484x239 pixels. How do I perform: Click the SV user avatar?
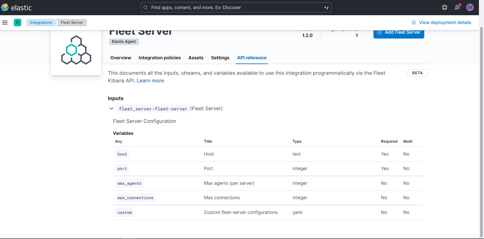coord(470,7)
